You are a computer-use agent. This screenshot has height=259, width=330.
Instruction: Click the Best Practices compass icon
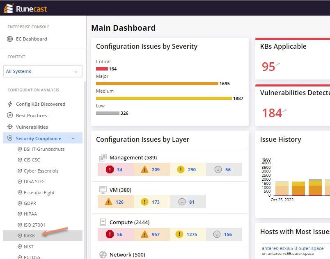pos(10,115)
